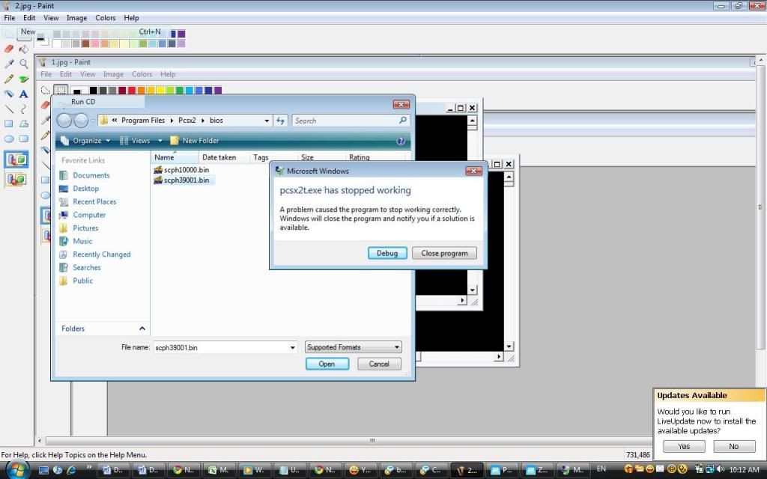This screenshot has width=767, height=479.
Task: Select the scph39001.bin file in the list
Action: click(181, 180)
